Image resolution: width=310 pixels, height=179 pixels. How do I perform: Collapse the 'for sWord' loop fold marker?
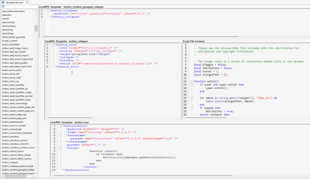192,98
